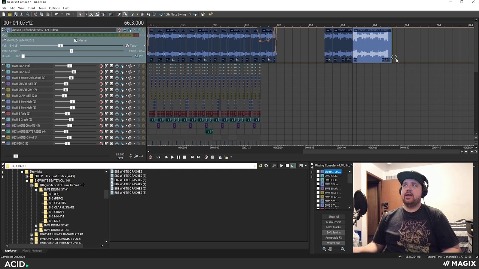Open the File menu
This screenshot has height=269, width=479.
pos(4,8)
